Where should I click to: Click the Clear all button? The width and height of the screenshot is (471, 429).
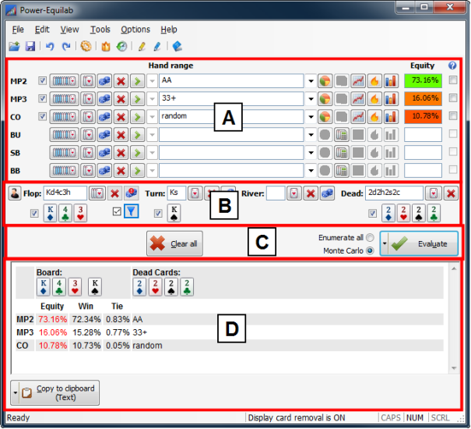tap(174, 243)
